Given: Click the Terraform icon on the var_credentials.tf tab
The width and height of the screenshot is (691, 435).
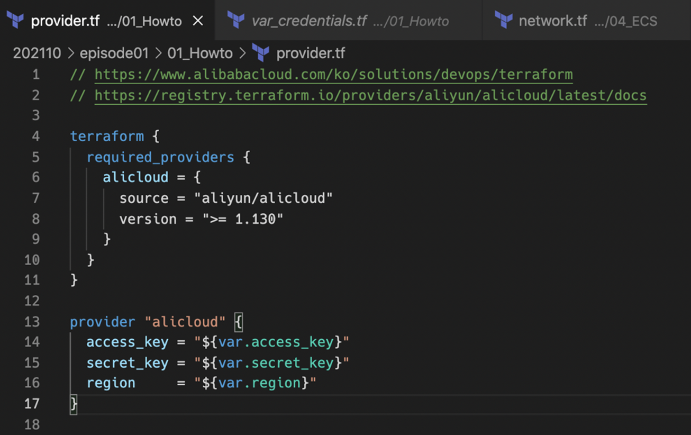Looking at the screenshot, I should click(x=237, y=21).
